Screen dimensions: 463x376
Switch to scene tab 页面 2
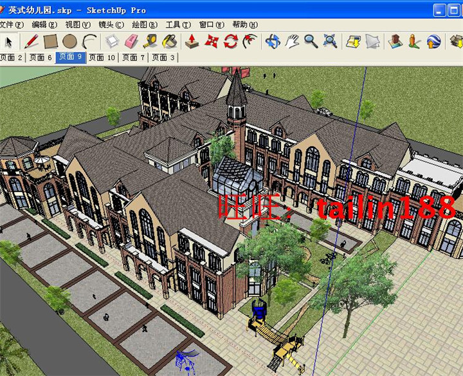11,57
